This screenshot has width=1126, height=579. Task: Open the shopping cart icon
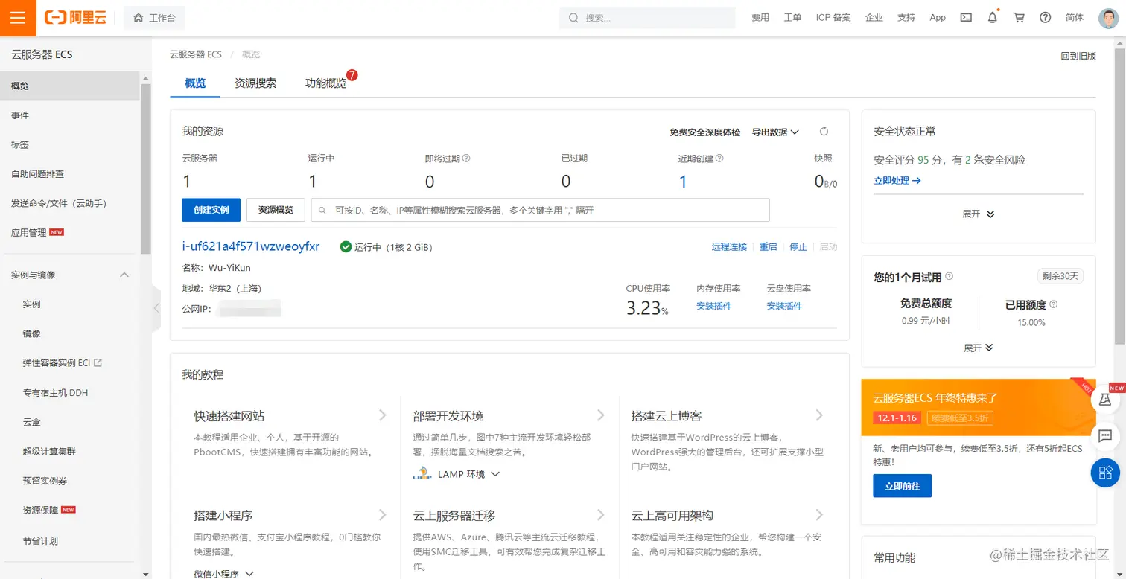pos(1019,18)
